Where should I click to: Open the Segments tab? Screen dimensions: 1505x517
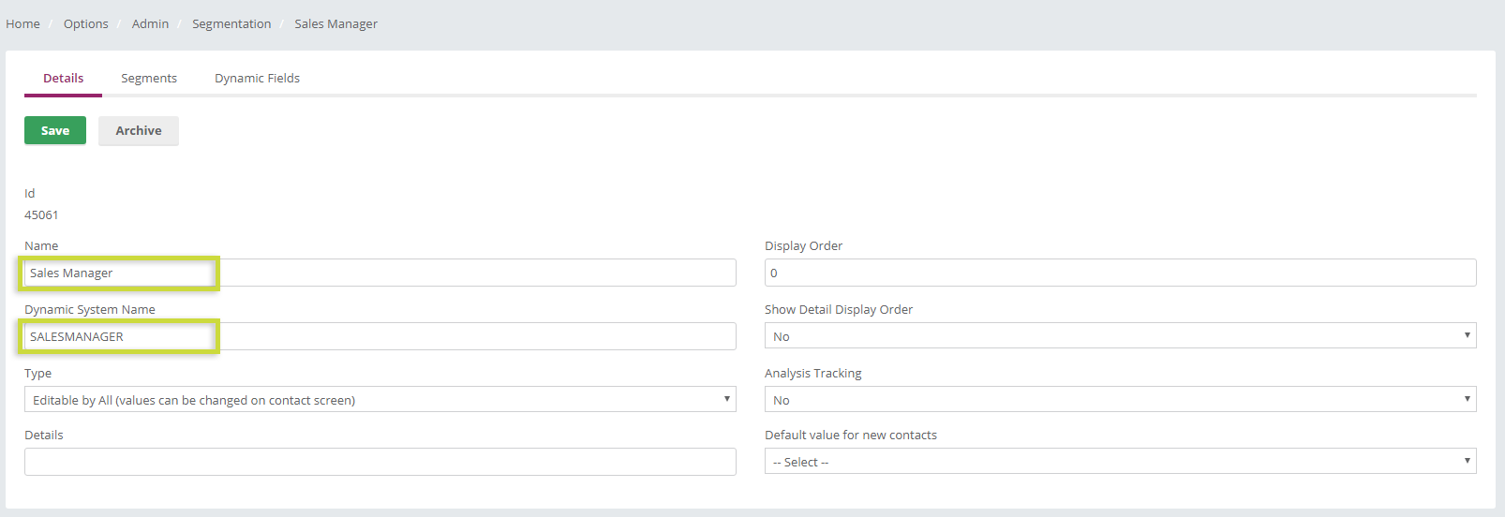149,78
